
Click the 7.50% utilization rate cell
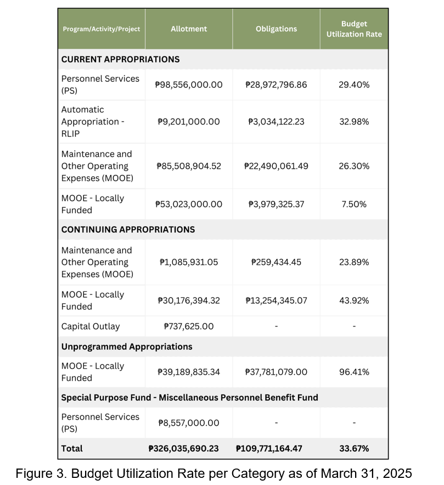[x=354, y=204]
